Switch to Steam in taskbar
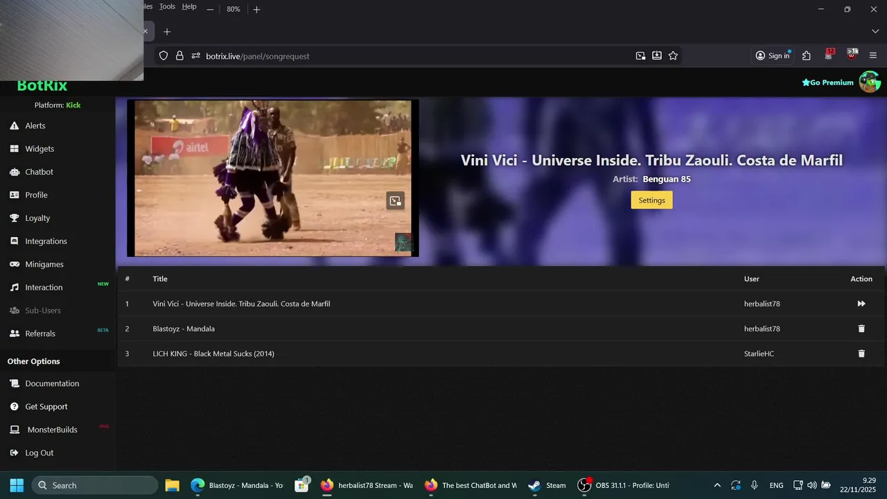The image size is (887, 499). (x=547, y=485)
